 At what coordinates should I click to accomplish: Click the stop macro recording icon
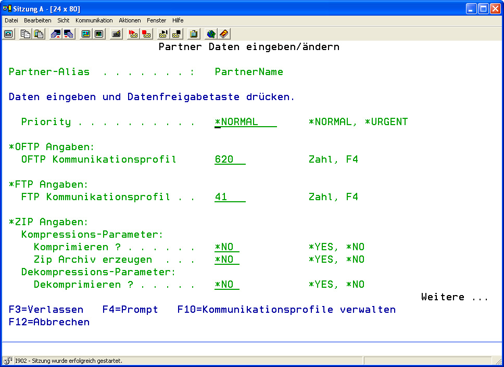[x=147, y=34]
